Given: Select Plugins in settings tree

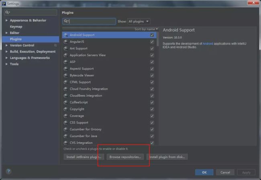Looking at the screenshot, I should (x=31, y=39).
